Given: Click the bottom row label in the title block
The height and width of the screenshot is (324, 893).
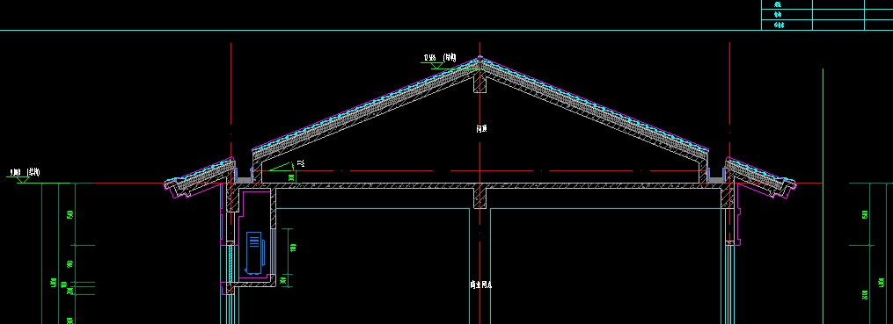Looking at the screenshot, I should pos(779,25).
